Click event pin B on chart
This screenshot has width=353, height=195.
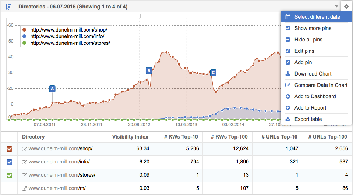[x=149, y=71]
